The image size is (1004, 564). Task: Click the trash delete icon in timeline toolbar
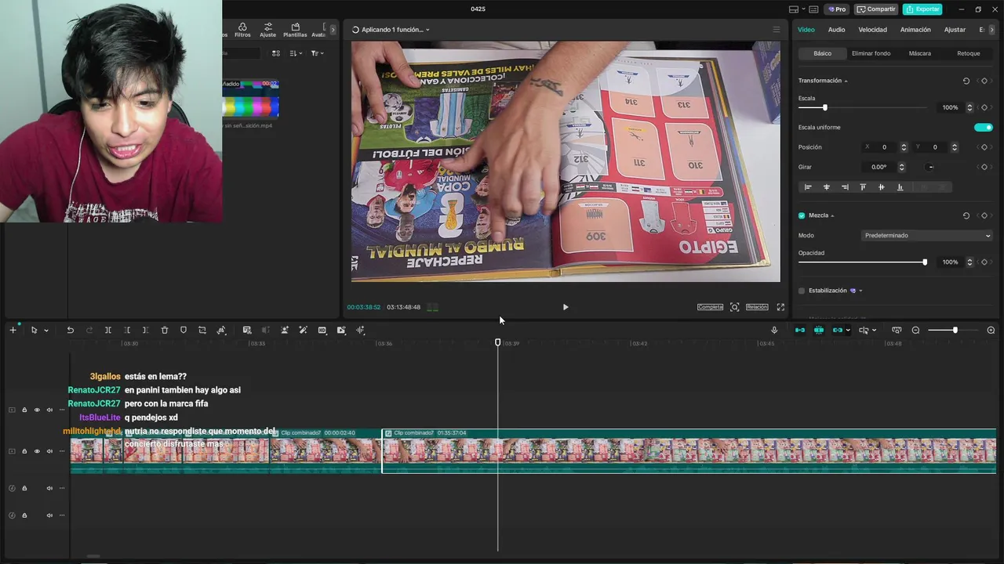pyautogui.click(x=165, y=330)
